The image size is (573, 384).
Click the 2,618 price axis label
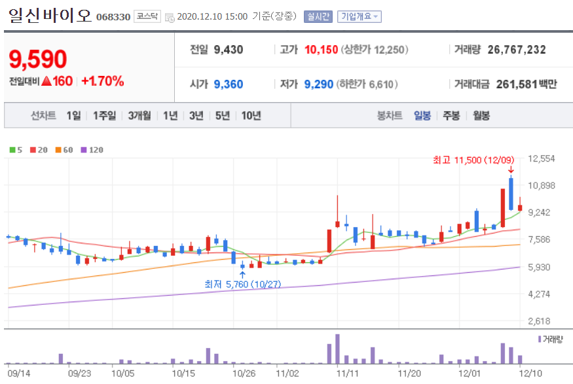pos(540,321)
